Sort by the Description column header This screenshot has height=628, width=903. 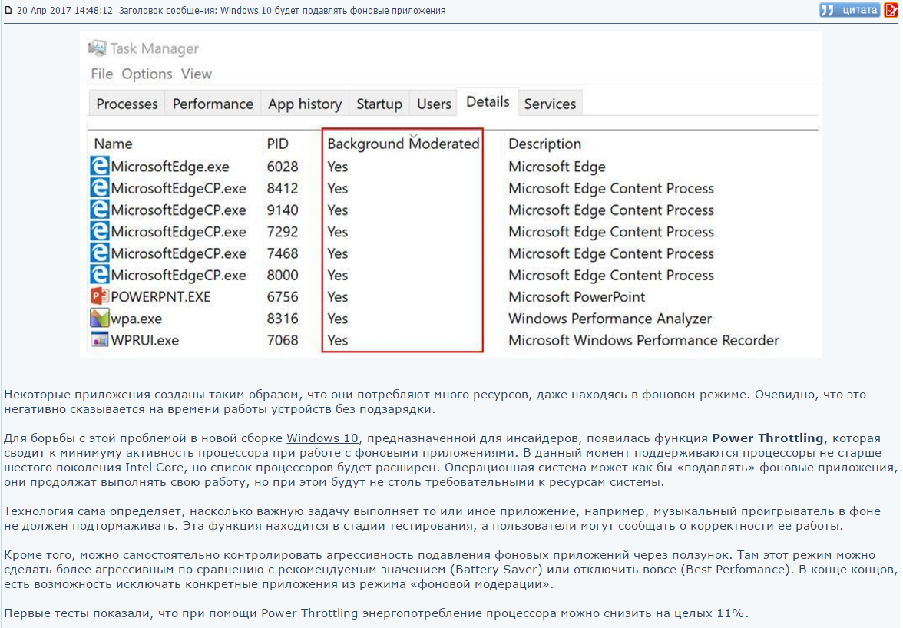(x=544, y=144)
